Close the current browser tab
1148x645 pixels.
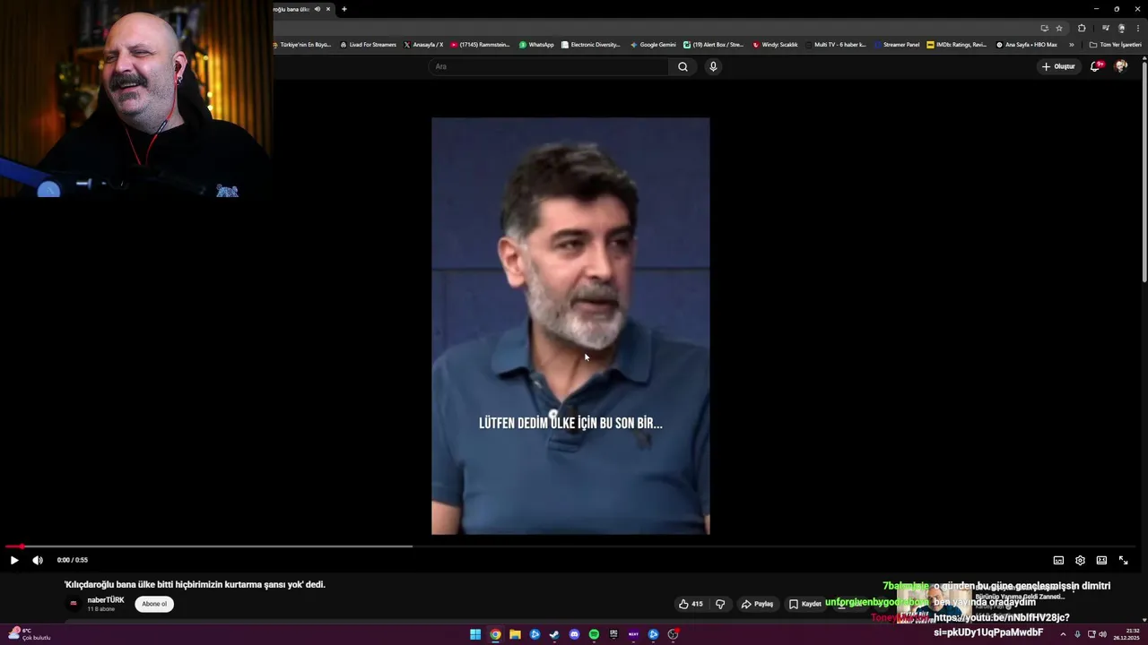328,9
